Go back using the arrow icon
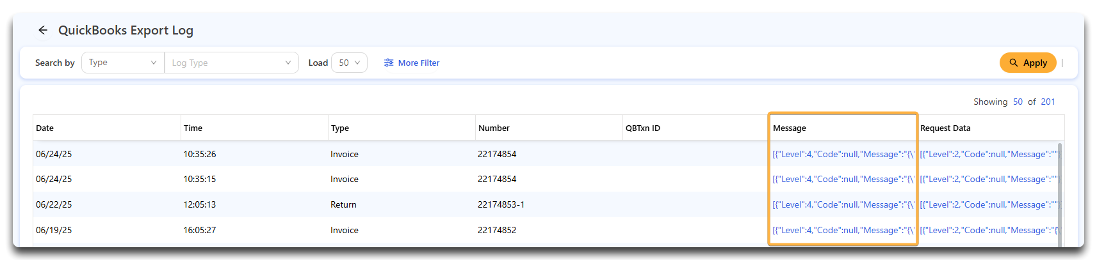Screen dimensions: 1097x260 pyautogui.click(x=43, y=30)
